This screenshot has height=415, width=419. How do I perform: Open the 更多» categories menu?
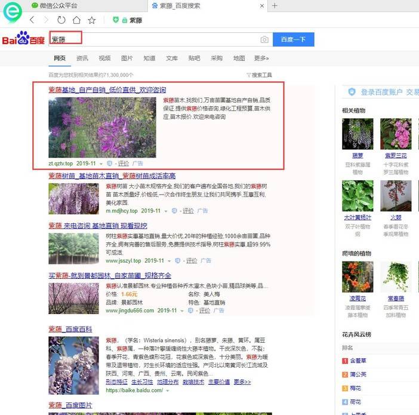(261, 59)
